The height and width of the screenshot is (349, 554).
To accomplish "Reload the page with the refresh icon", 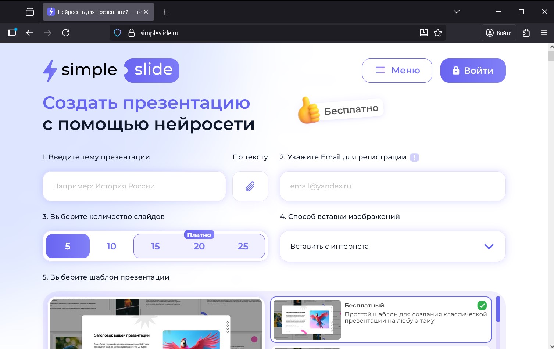I will [x=66, y=33].
